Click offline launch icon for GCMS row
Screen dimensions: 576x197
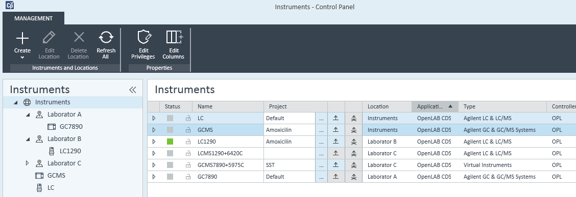[354, 130]
